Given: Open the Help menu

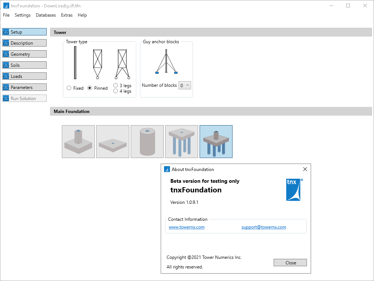Looking at the screenshot, I should 82,15.
